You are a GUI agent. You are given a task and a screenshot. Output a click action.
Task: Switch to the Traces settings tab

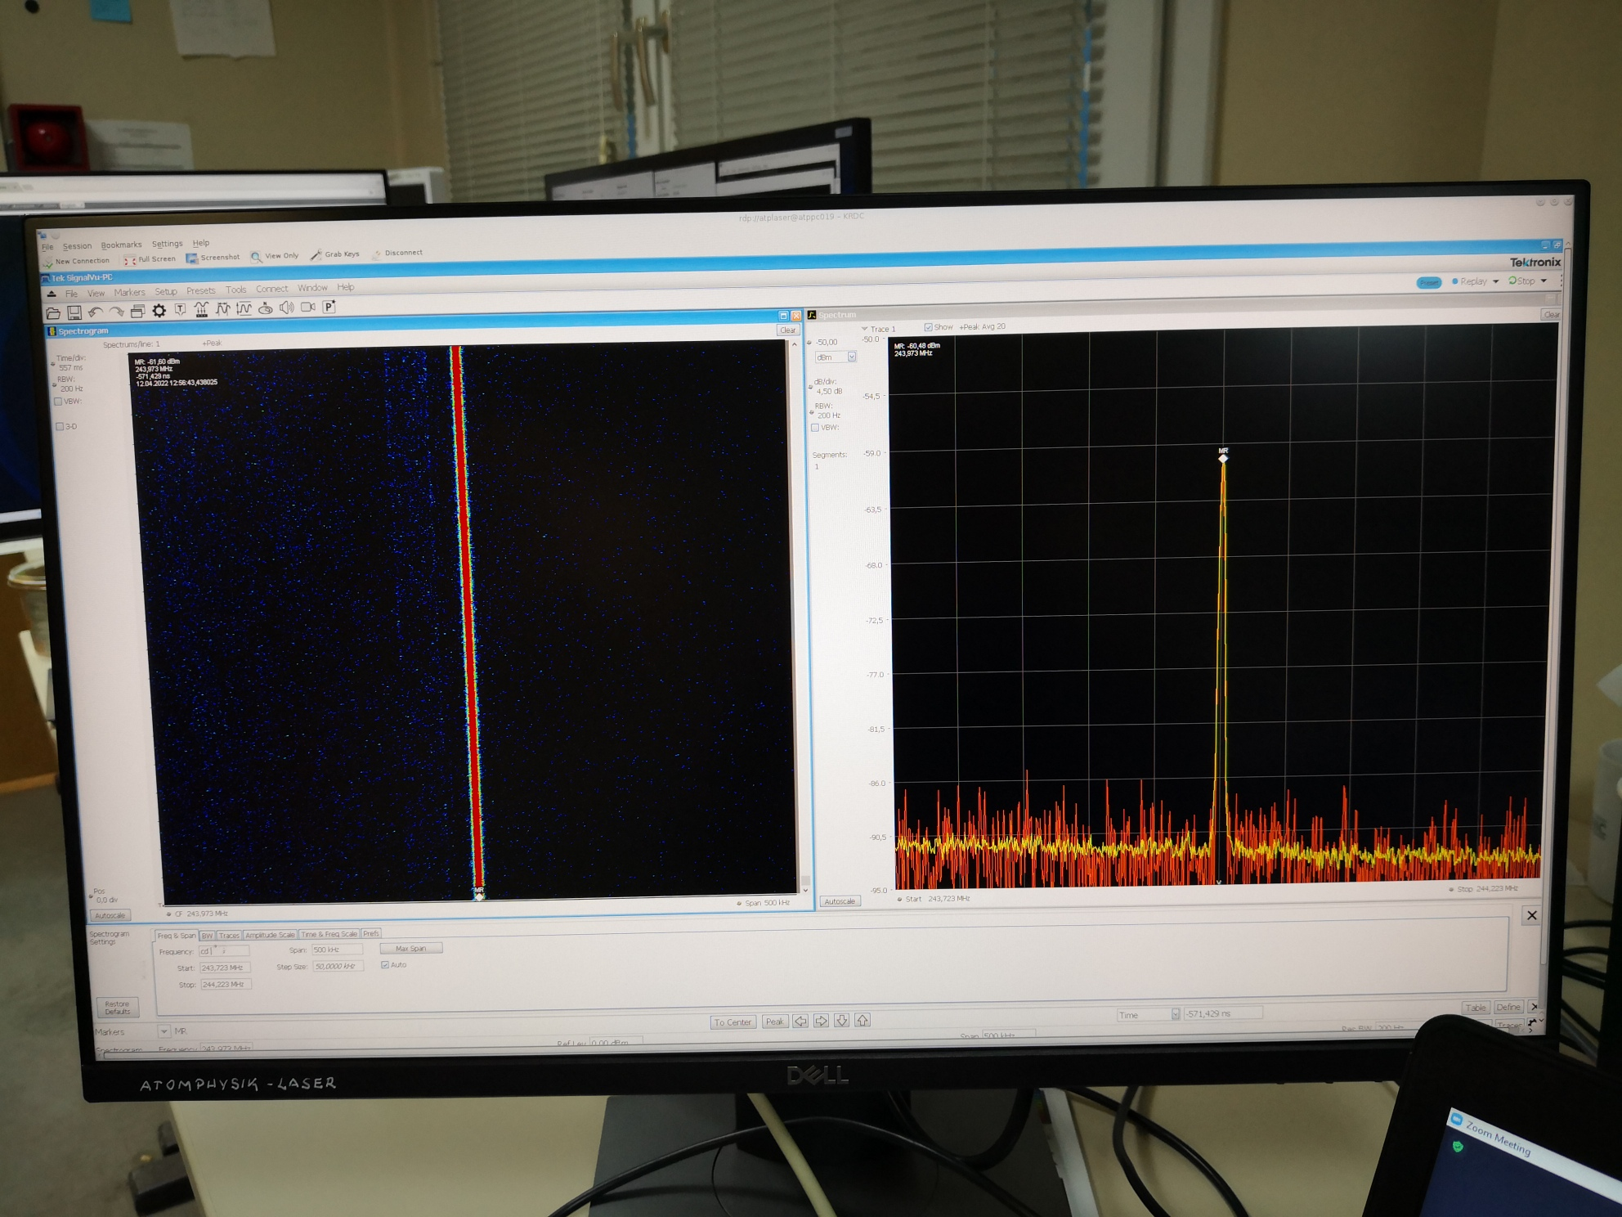pos(229,936)
